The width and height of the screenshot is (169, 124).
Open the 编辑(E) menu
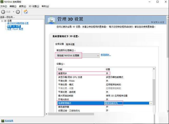13,6
